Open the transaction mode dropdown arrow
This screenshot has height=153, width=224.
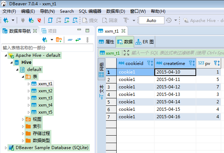(x=134, y=21)
